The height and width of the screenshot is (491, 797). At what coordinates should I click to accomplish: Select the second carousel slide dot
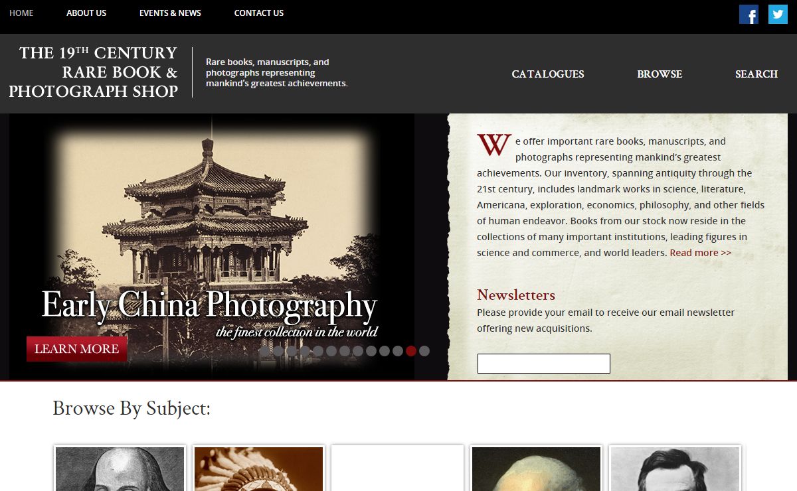click(x=278, y=351)
